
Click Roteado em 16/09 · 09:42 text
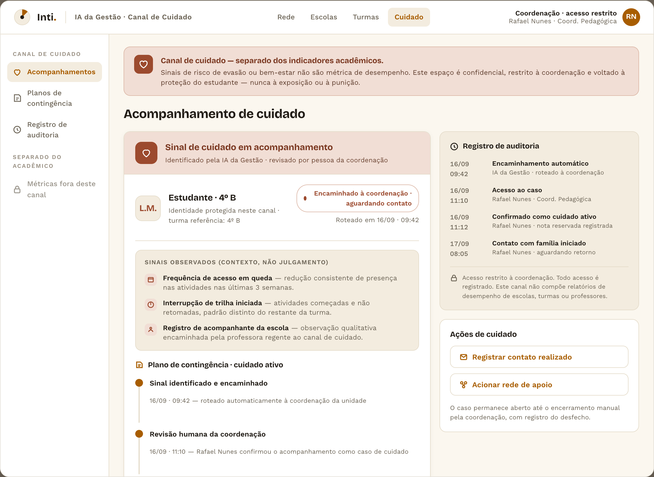[x=377, y=220]
